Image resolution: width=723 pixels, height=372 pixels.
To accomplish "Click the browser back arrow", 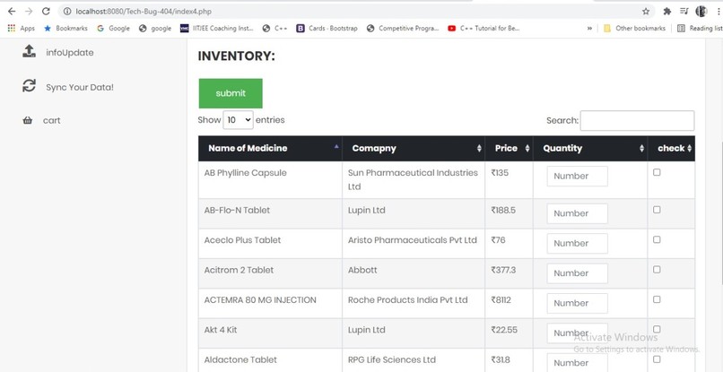I will (x=12, y=11).
